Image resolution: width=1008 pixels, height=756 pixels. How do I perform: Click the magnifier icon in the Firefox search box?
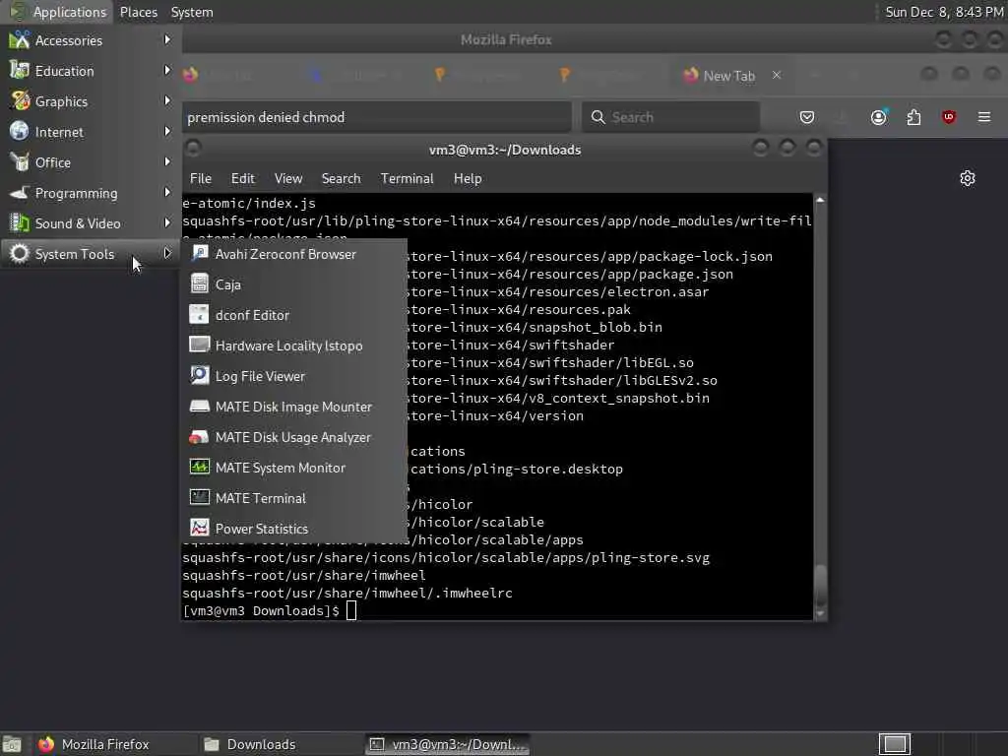click(x=598, y=117)
